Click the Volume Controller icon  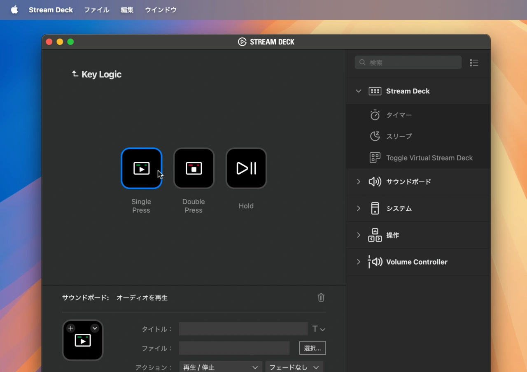tap(375, 262)
